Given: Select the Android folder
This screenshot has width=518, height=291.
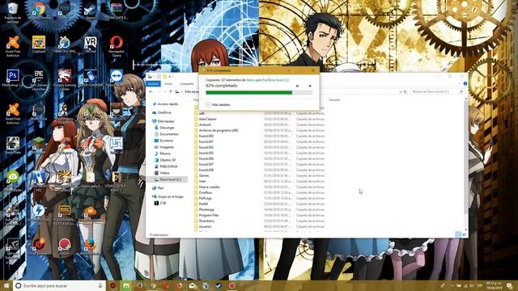Looking at the screenshot, I should coord(205,124).
